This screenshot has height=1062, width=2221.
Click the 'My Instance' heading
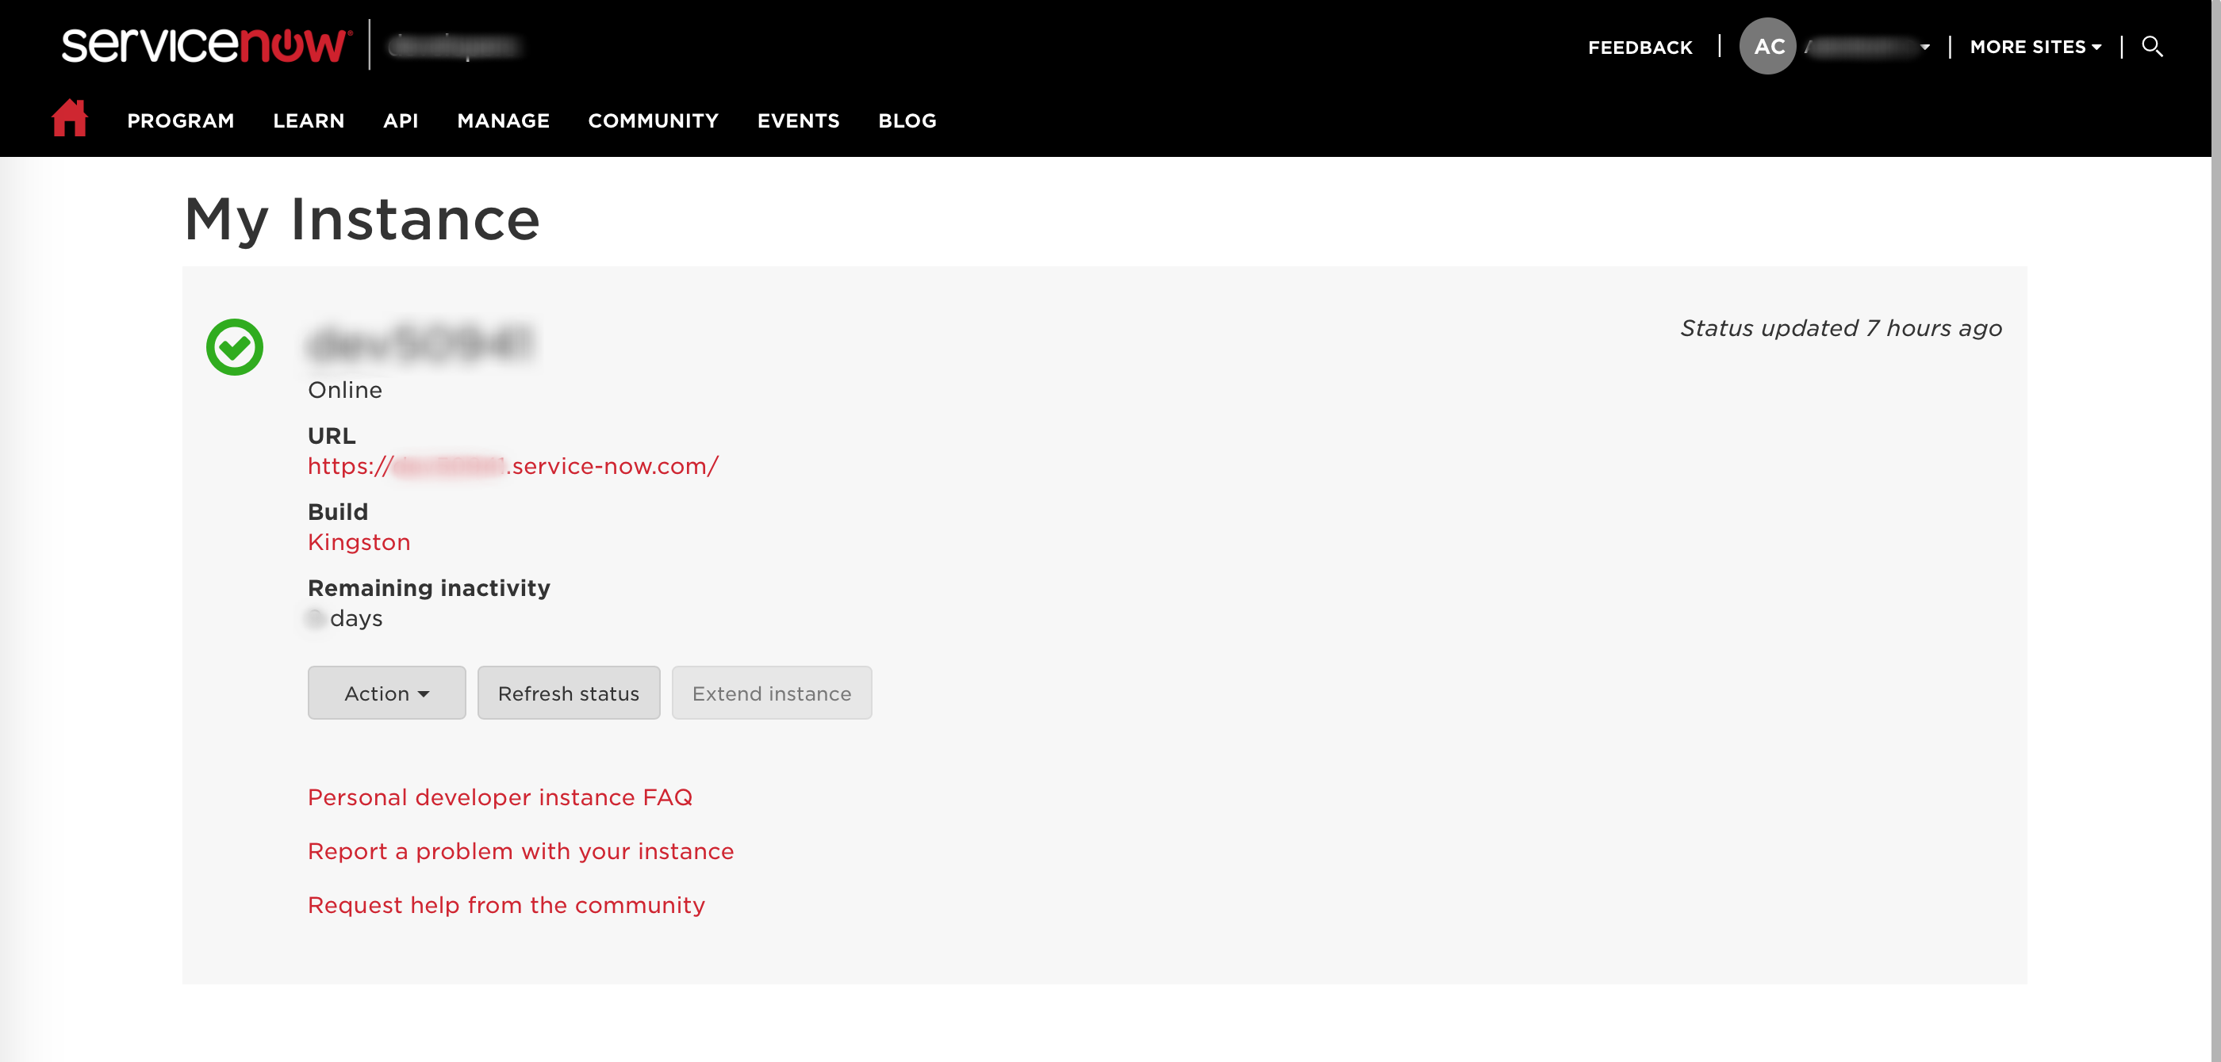(362, 220)
